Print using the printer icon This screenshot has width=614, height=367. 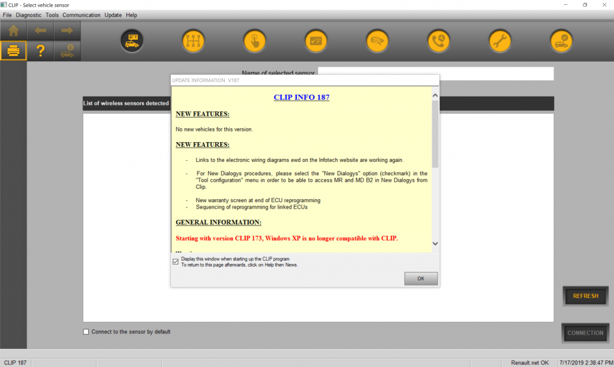[13, 50]
